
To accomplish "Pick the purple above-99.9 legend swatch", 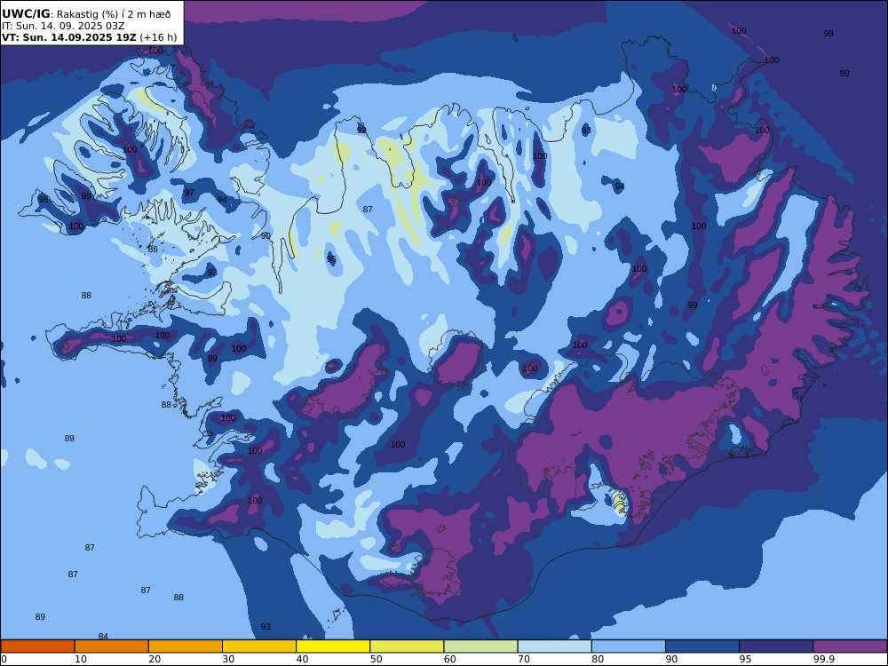I will pyautogui.click(x=850, y=646).
